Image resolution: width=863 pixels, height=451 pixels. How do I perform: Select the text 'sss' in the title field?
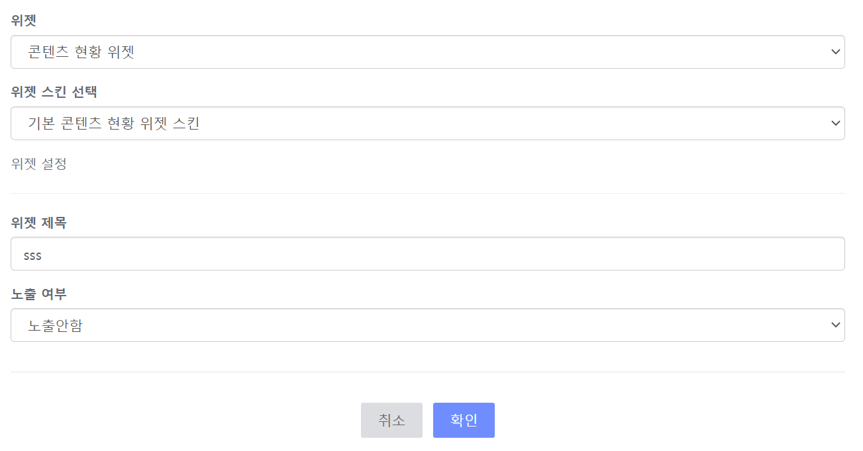click(x=32, y=253)
